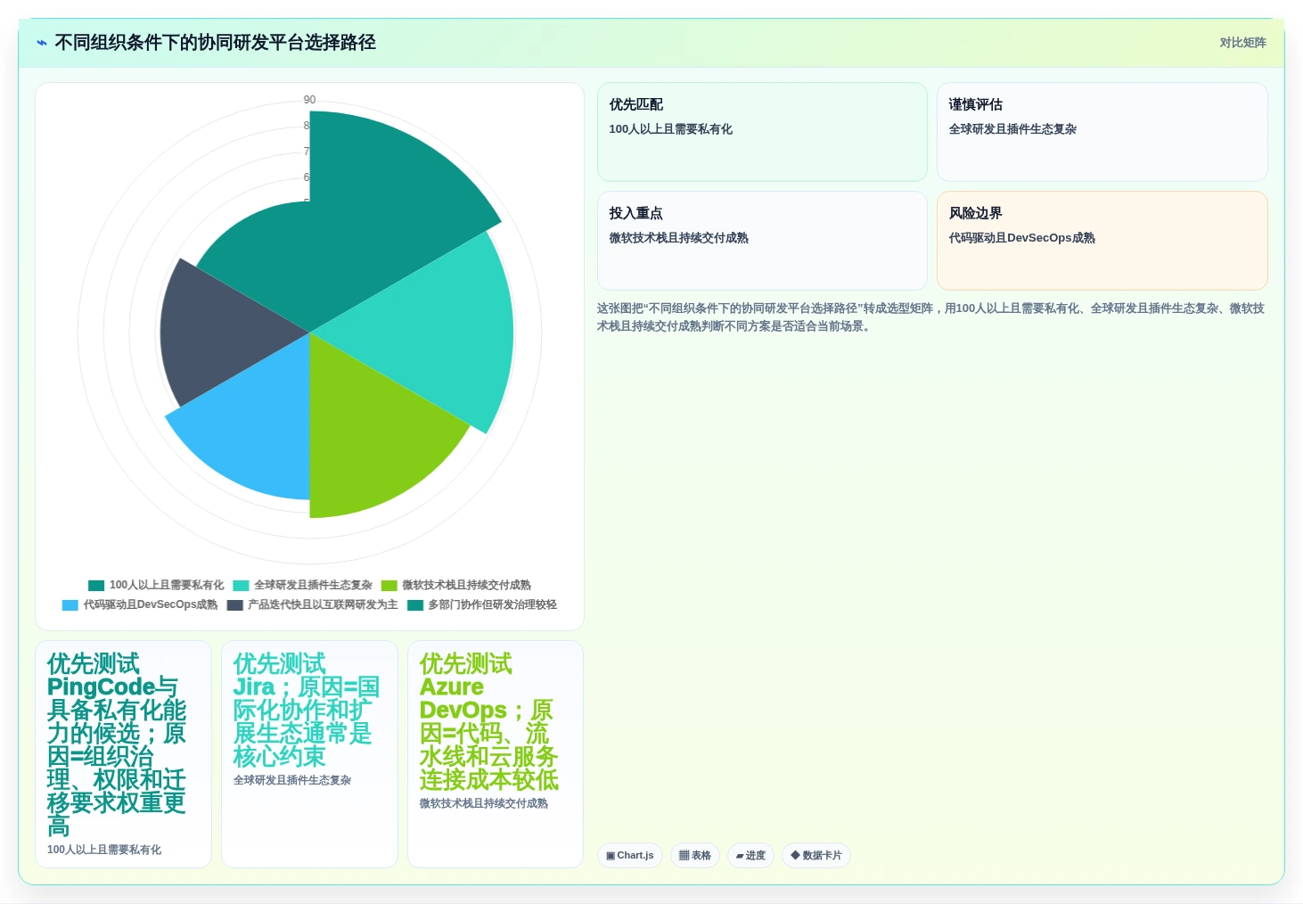
Task: Select the 数据卡片 tag chip
Action: [816, 855]
